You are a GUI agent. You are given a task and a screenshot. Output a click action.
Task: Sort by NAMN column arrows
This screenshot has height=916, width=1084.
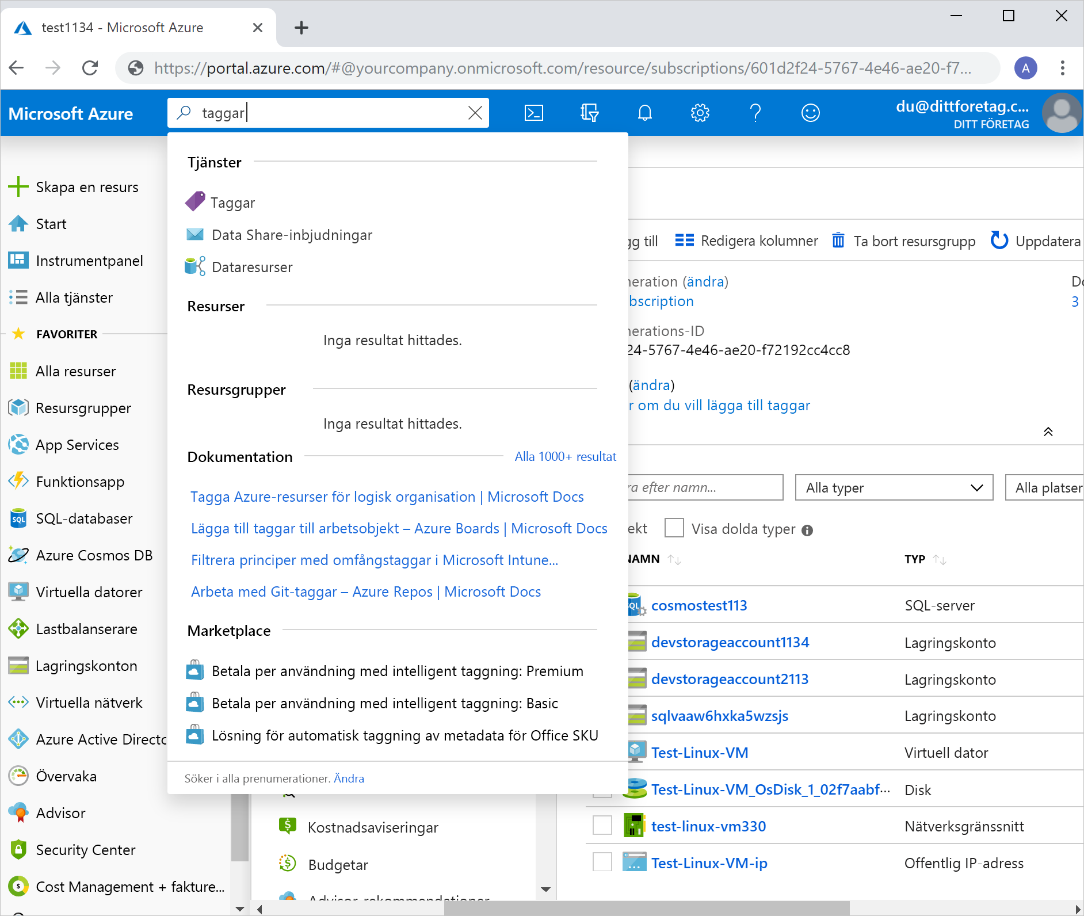point(674,559)
